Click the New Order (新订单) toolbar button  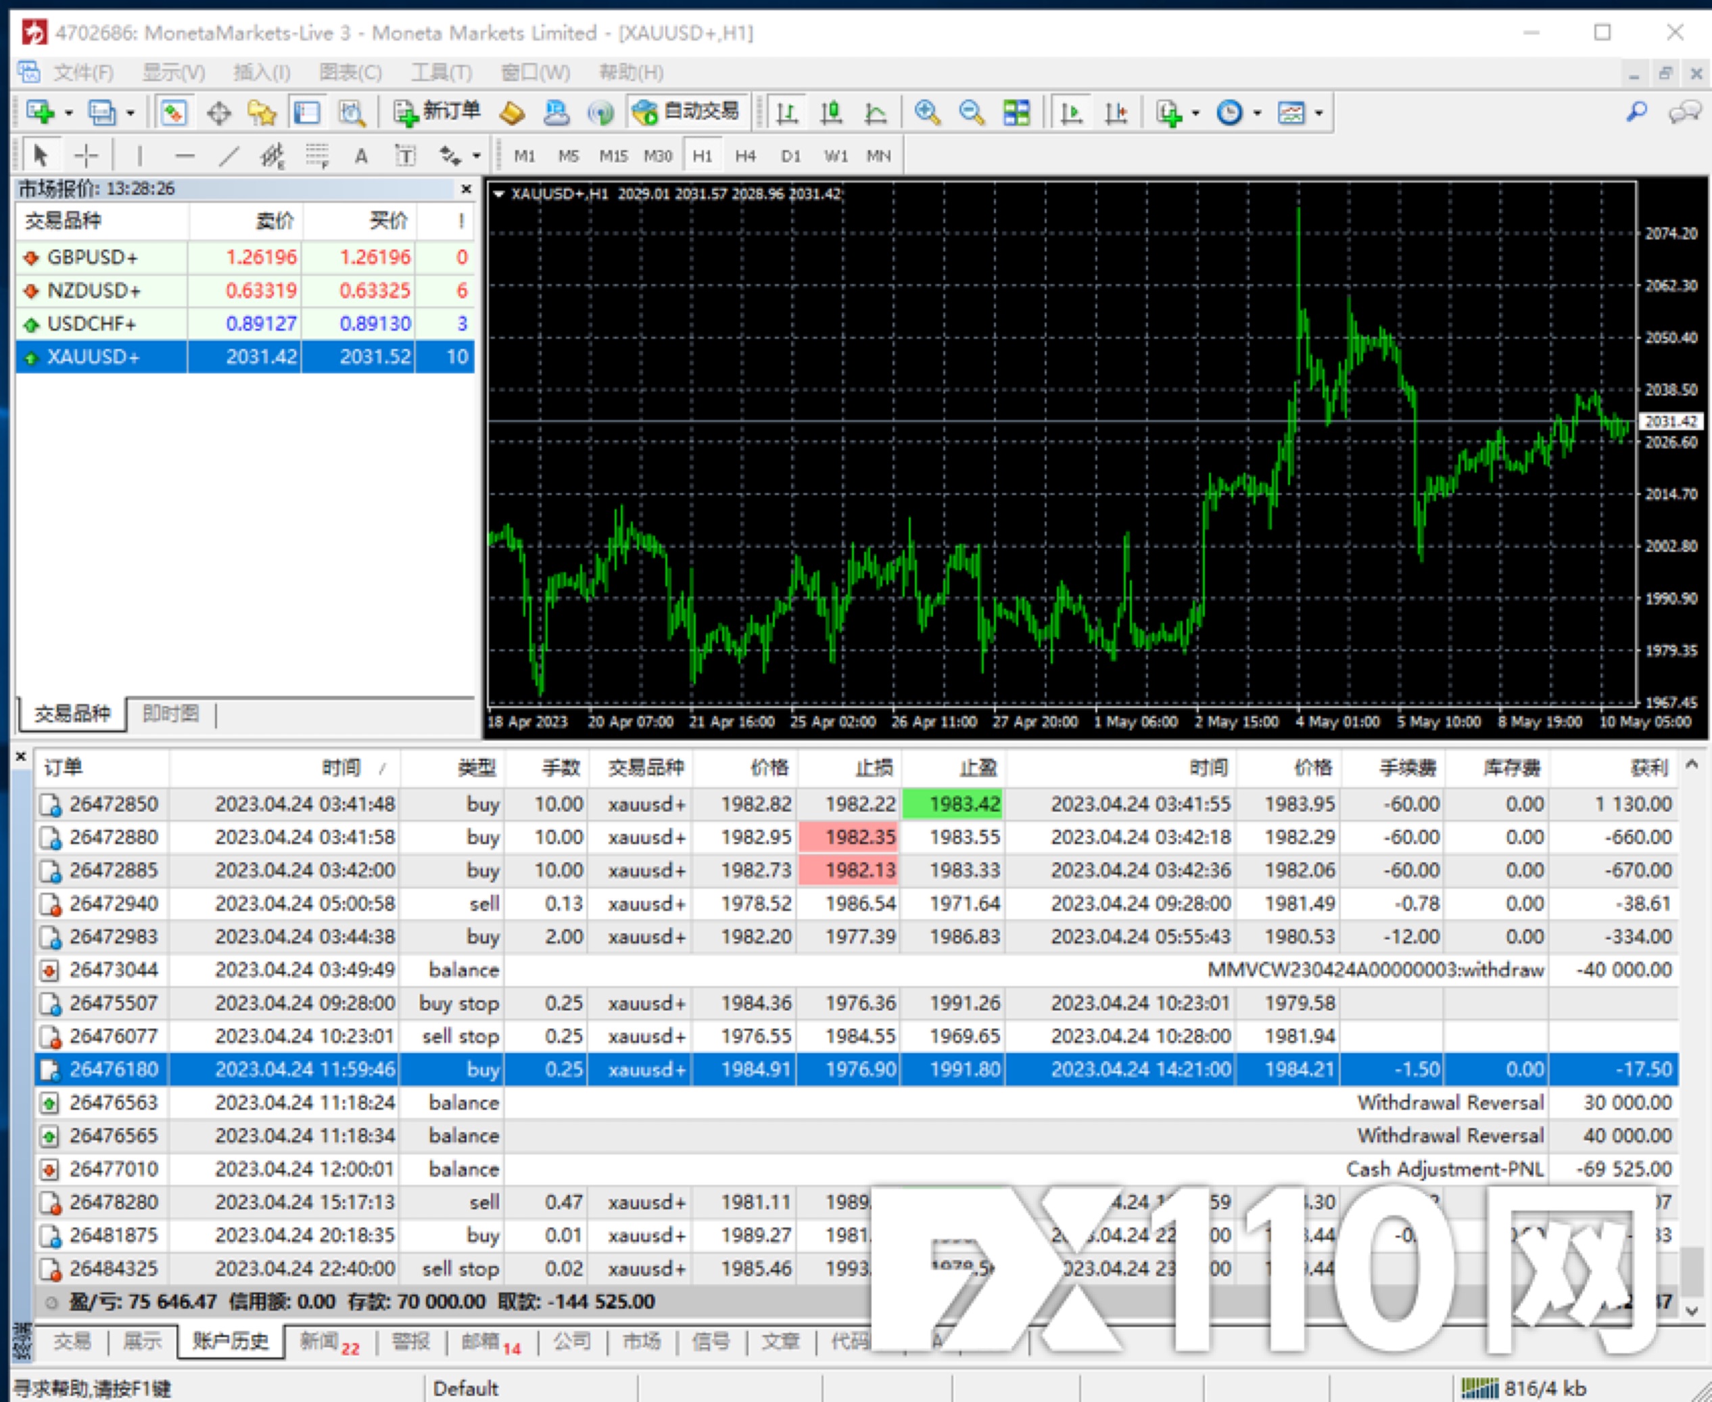[437, 112]
